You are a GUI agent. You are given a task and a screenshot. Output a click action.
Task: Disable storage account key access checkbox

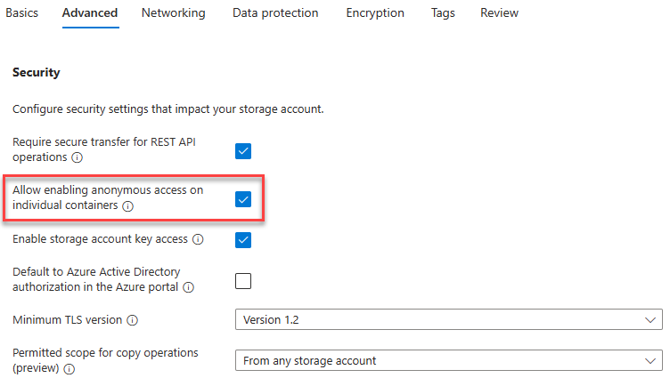(x=243, y=239)
